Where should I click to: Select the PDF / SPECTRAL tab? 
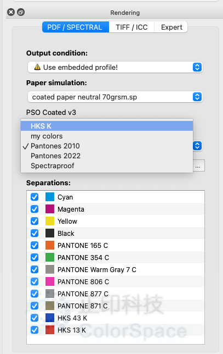pos(76,27)
